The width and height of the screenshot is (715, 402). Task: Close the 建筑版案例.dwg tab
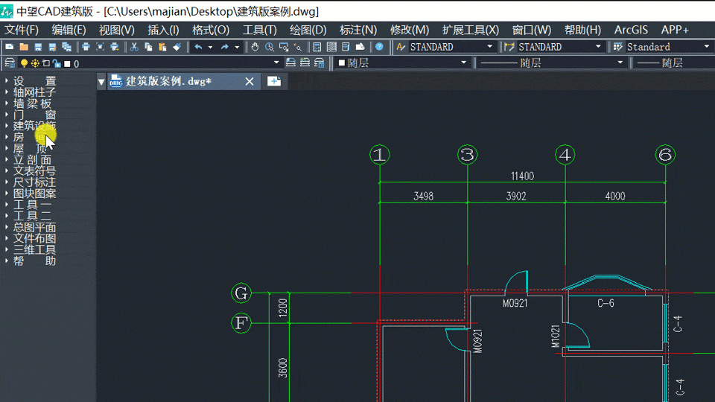pyautogui.click(x=250, y=82)
